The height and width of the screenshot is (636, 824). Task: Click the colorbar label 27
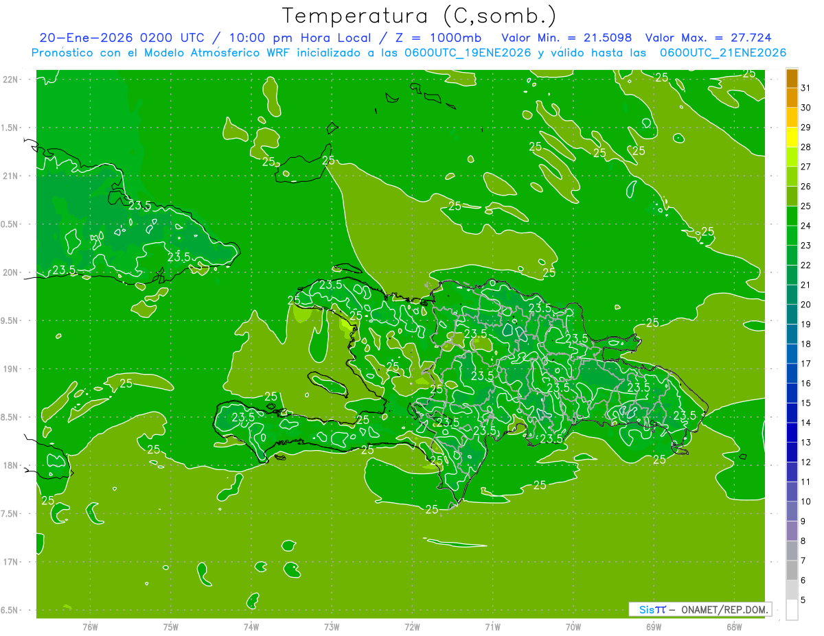[806, 167]
